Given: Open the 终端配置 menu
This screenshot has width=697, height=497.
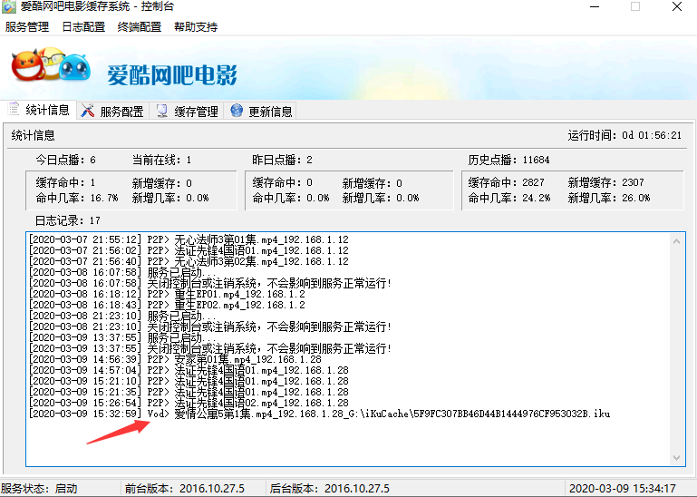Looking at the screenshot, I should point(140,26).
